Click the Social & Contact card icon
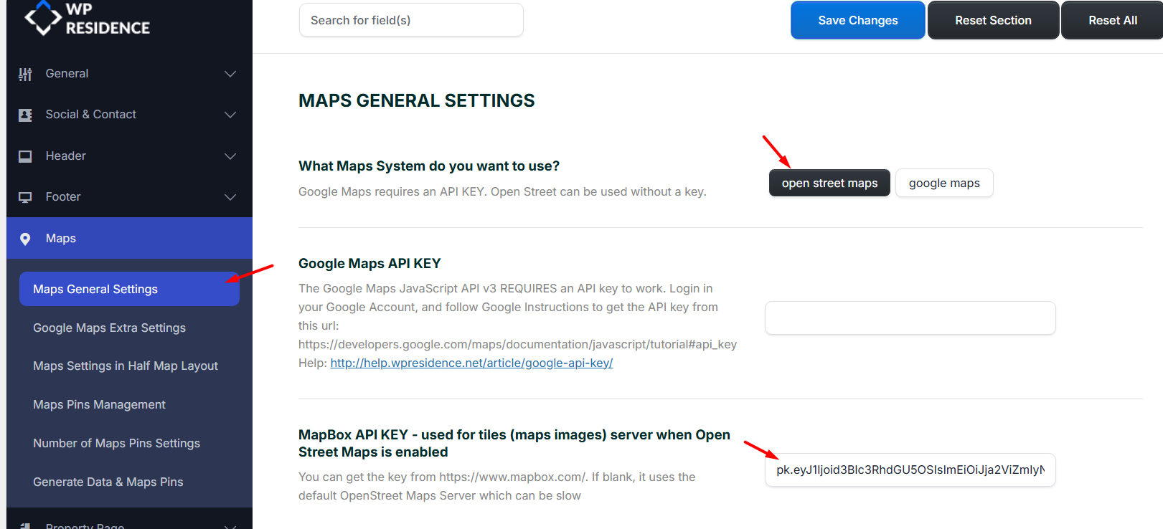1163x529 pixels. point(25,115)
